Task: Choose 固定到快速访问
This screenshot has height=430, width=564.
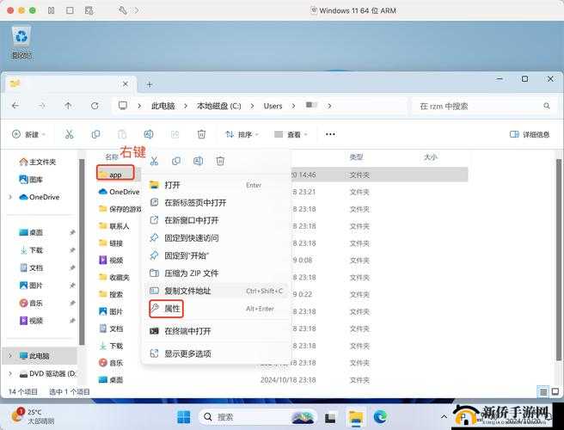Action: click(x=216, y=238)
